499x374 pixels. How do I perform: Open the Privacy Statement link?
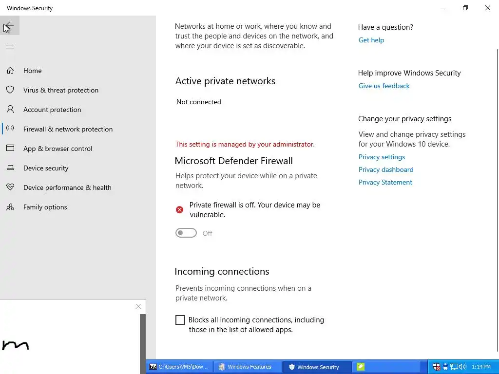tap(385, 182)
